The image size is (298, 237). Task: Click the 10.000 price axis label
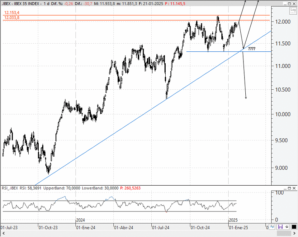[283, 114]
